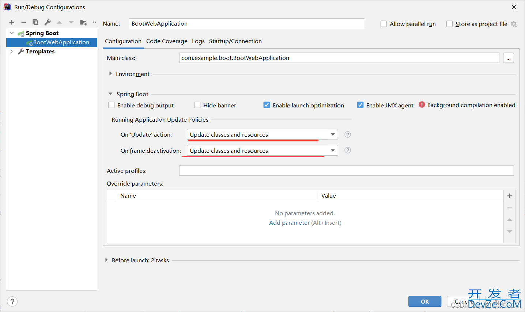Toggle Allow parallel run checkbox
The width and height of the screenshot is (525, 312).
click(x=384, y=24)
